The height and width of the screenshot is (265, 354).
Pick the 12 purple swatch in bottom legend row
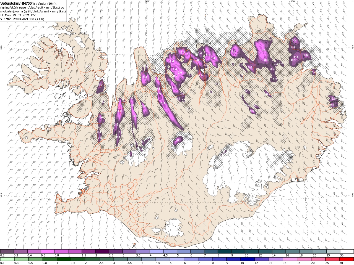[262, 259]
